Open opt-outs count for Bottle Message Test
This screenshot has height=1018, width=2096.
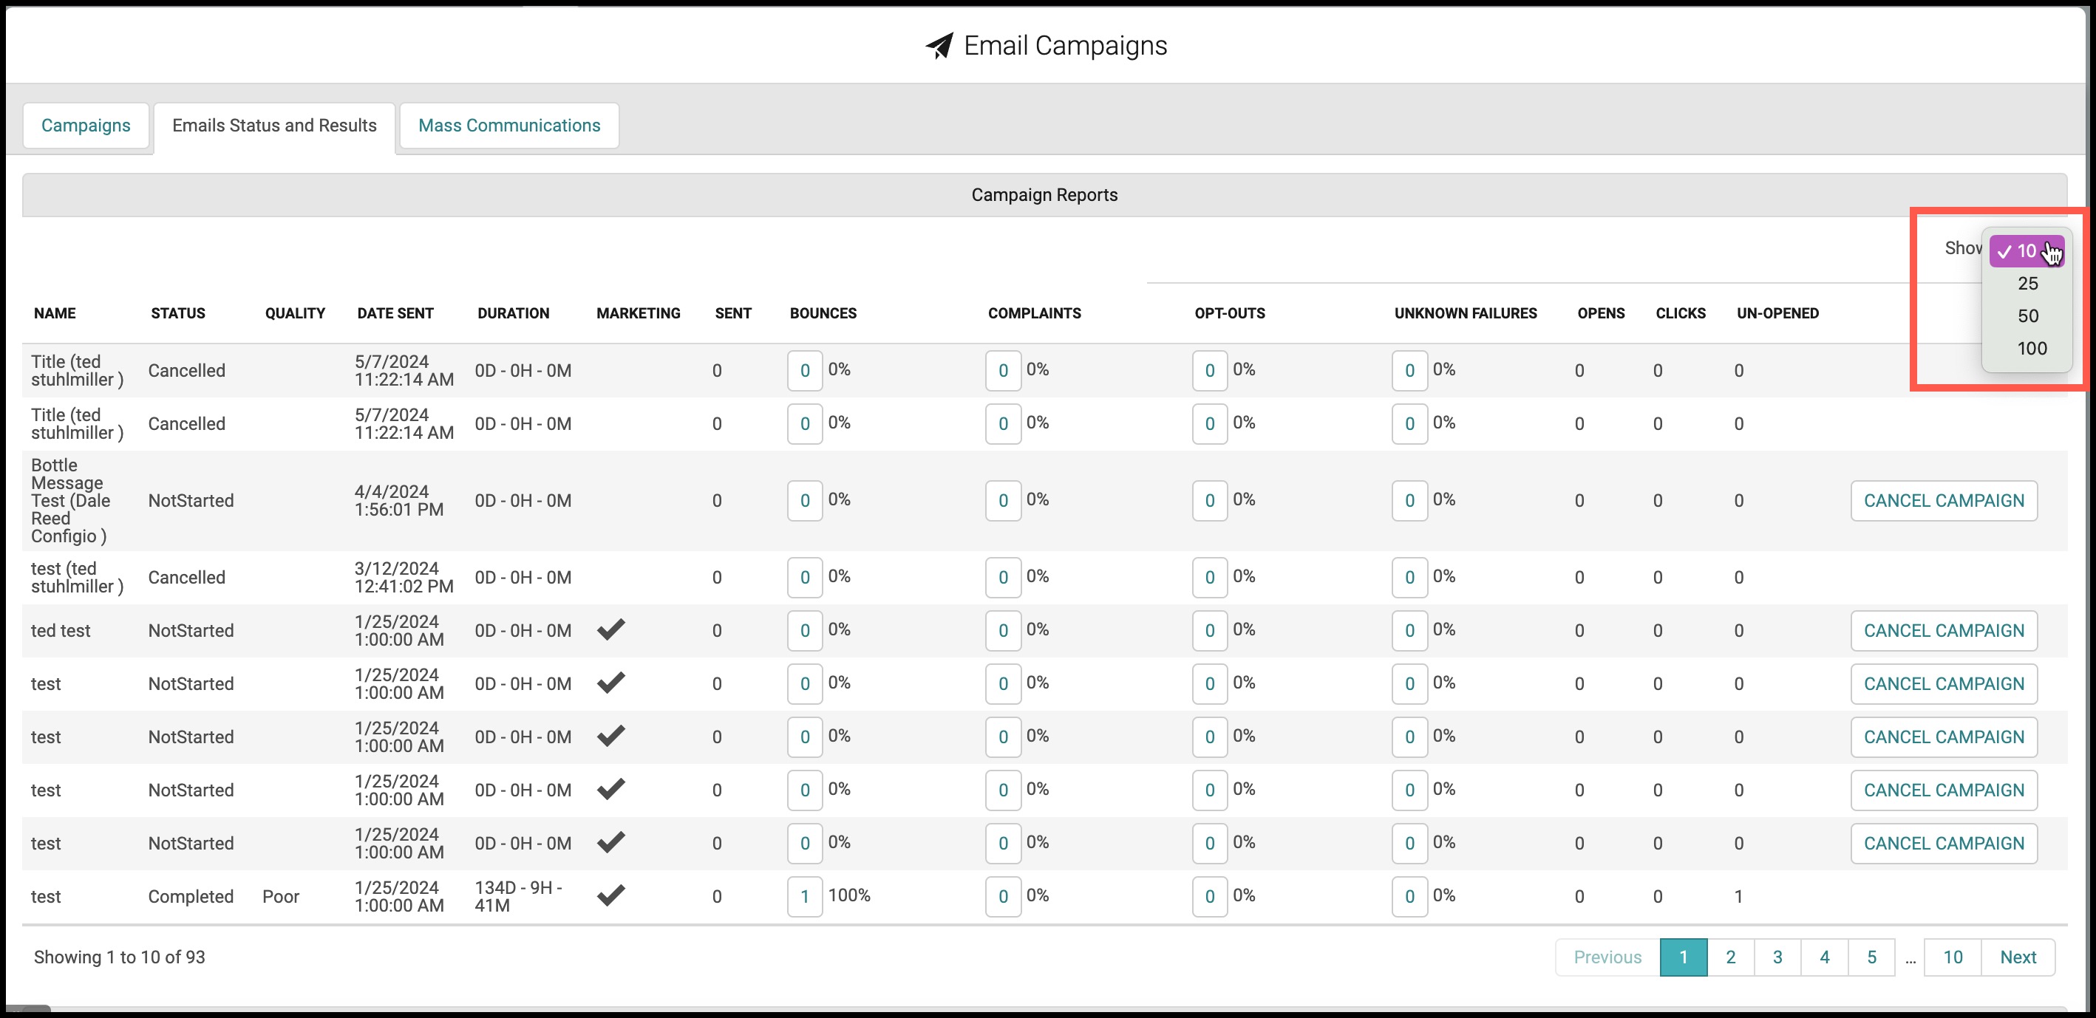pyautogui.click(x=1210, y=501)
